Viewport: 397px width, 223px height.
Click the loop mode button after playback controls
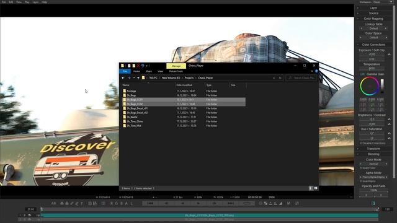(x=247, y=203)
